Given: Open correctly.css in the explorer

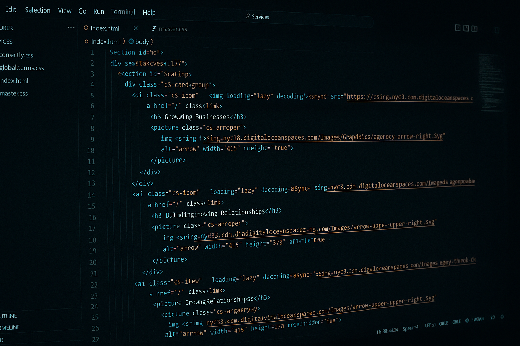Looking at the screenshot, I should point(17,55).
